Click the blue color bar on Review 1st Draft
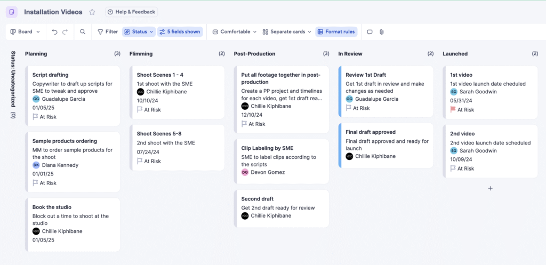 [340, 91]
